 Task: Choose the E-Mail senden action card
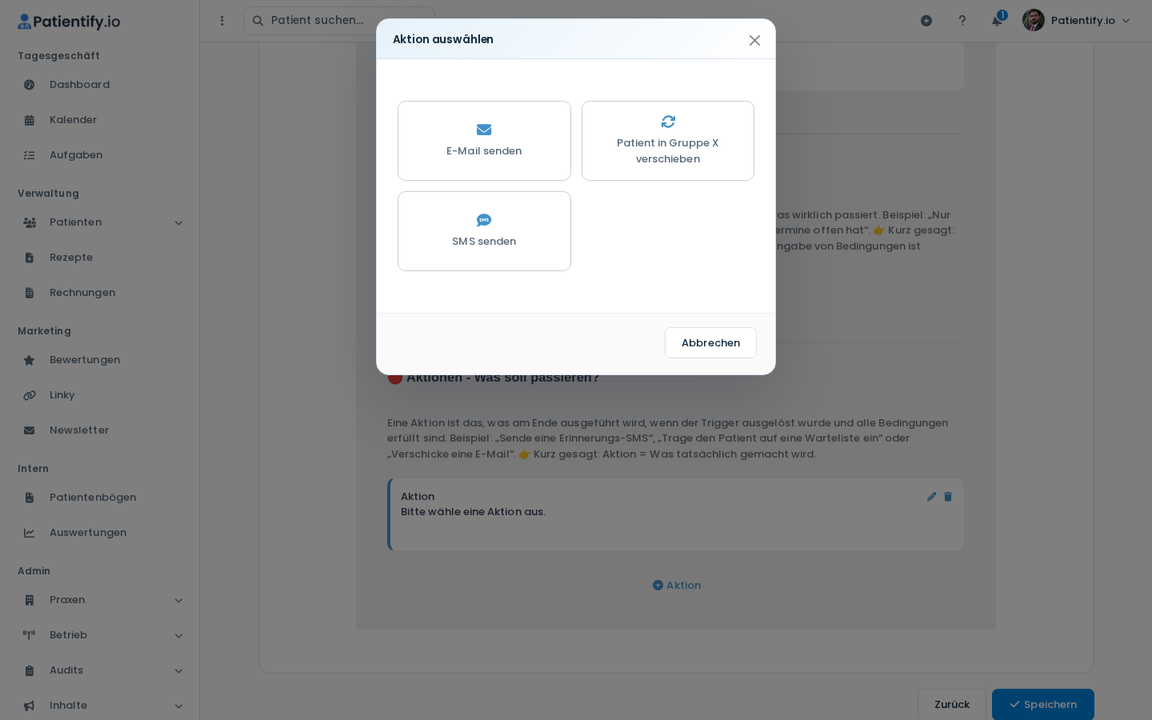point(484,141)
